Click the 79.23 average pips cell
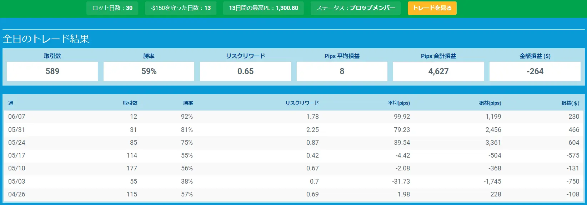 coord(402,130)
